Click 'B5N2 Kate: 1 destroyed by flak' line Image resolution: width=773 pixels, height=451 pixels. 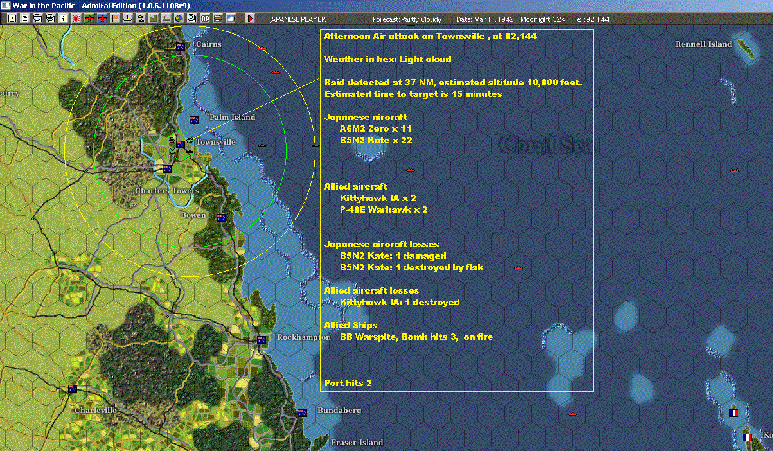click(412, 267)
